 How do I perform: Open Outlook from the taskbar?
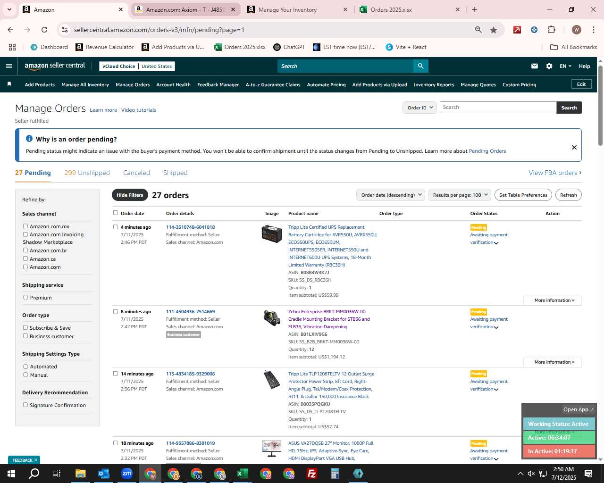(x=103, y=474)
